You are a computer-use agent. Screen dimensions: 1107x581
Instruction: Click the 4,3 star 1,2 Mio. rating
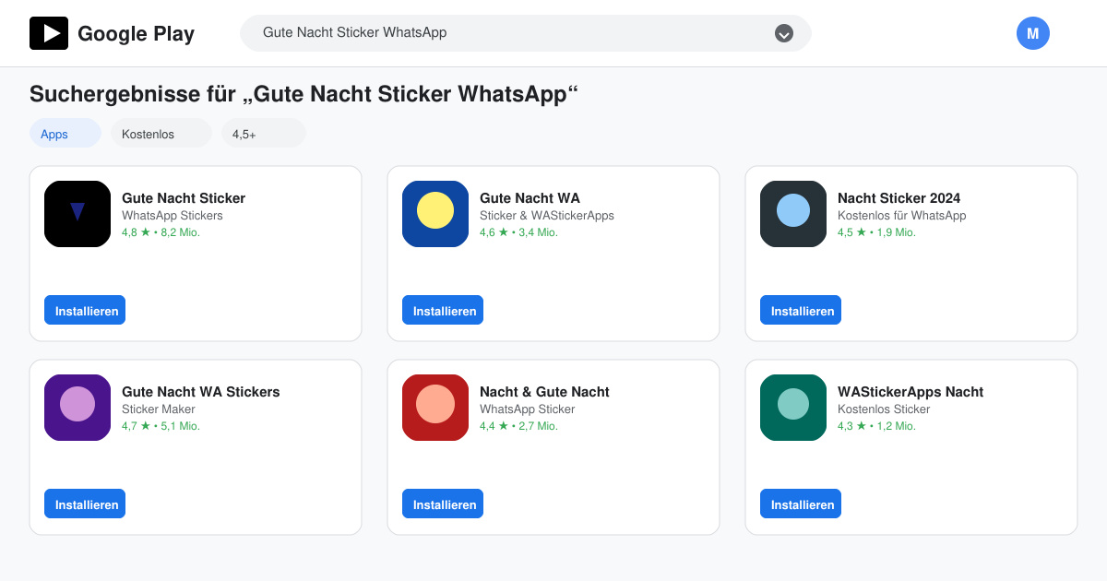(876, 426)
